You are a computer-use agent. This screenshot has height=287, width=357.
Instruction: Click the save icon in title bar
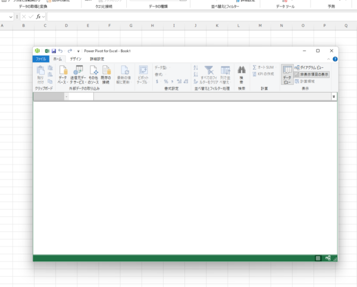pos(54,51)
